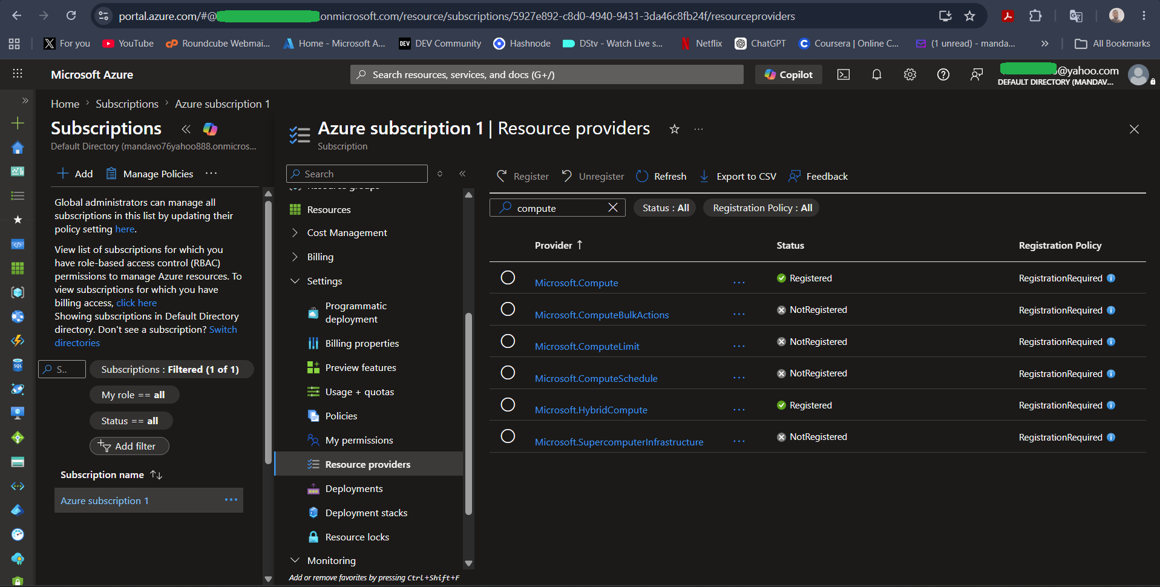Image resolution: width=1160 pixels, height=587 pixels.
Task: Go to Home icon in left sidebar
Action: 18,147
